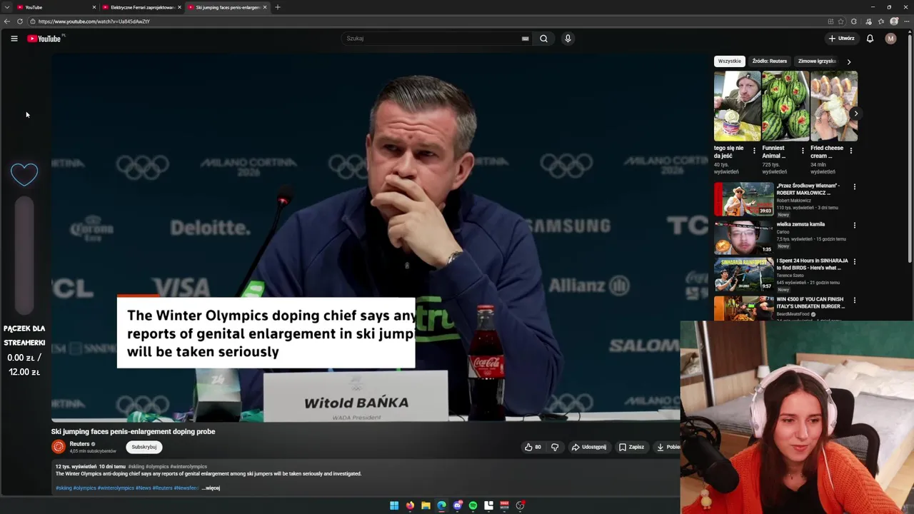914x514 pixels.
Task: Open Sinharaja birds video thumbnail
Action: tap(744, 274)
